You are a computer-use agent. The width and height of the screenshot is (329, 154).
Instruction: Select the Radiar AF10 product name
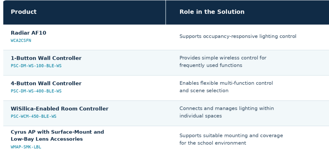pos(29,33)
